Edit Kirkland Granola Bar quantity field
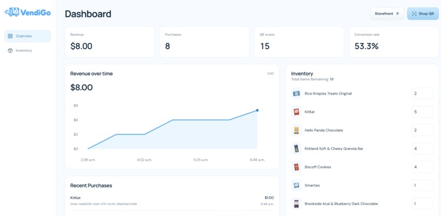This screenshot has height=216, width=441. [422, 149]
